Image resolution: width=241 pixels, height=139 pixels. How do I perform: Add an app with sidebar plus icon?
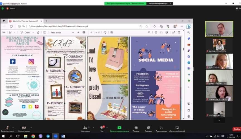point(189,87)
